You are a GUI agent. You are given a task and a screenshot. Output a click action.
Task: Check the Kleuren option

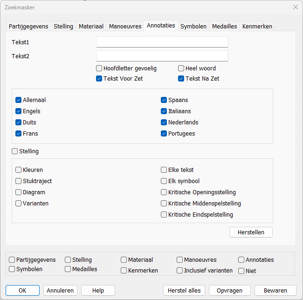point(18,170)
